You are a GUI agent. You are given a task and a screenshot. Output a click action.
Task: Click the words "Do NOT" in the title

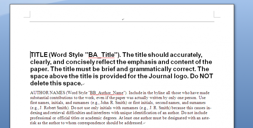point(201,76)
